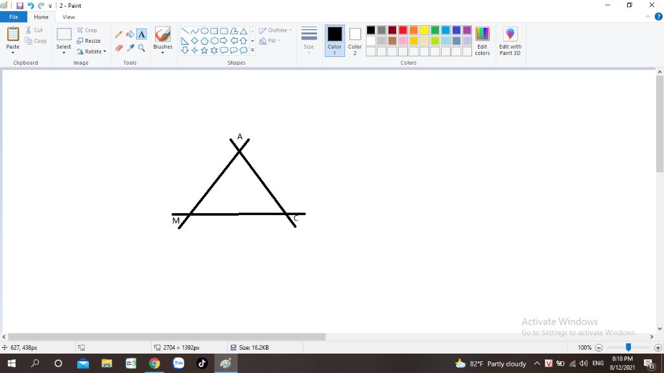Screen dimensions: 664x373
Task: Select the Text tool
Action: click(x=141, y=34)
